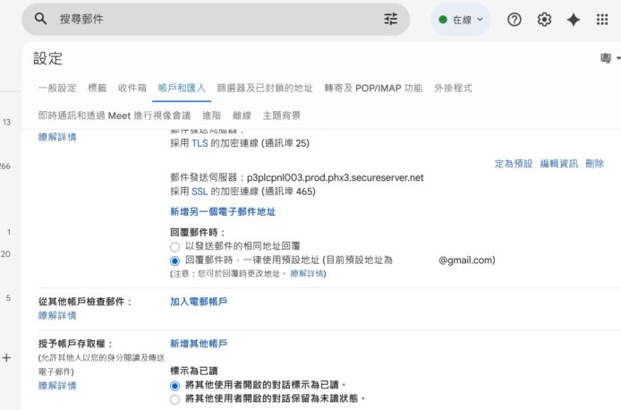Go to the 一般設定 tab
The image size is (621, 410).
pos(57,88)
